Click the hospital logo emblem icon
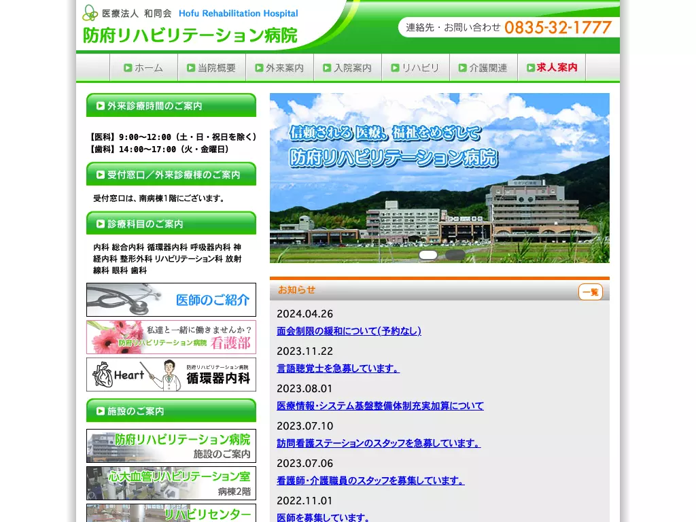The width and height of the screenshot is (696, 522). [90, 13]
